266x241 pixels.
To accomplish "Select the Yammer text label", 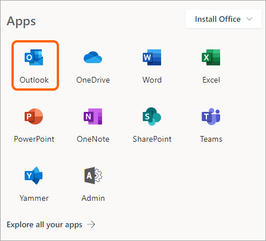I will 34,198.
